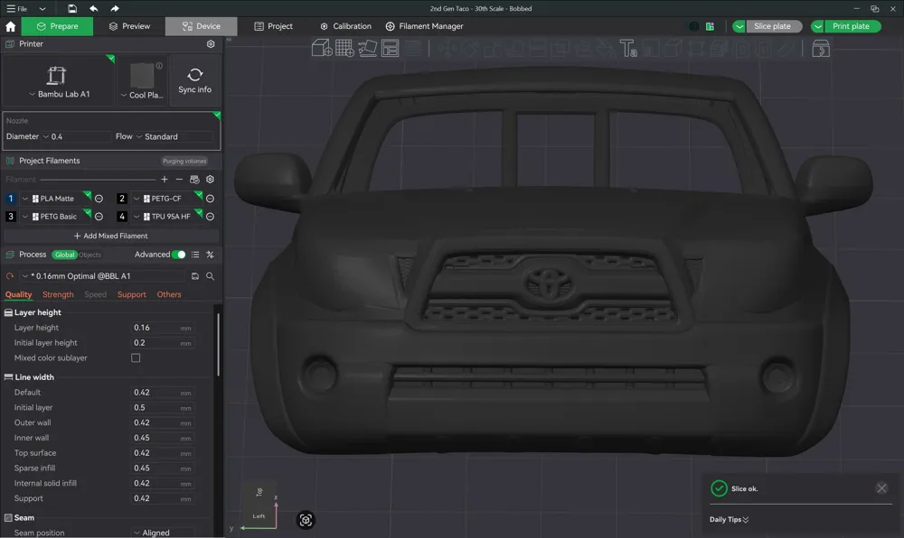Select the Text shape tool
The height and width of the screenshot is (538, 904).
tap(628, 49)
